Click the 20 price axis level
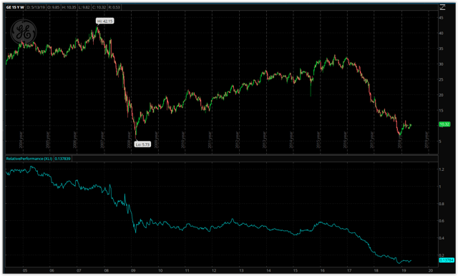Image resolution: width=458 pixels, height=276 pixels. pos(441,95)
